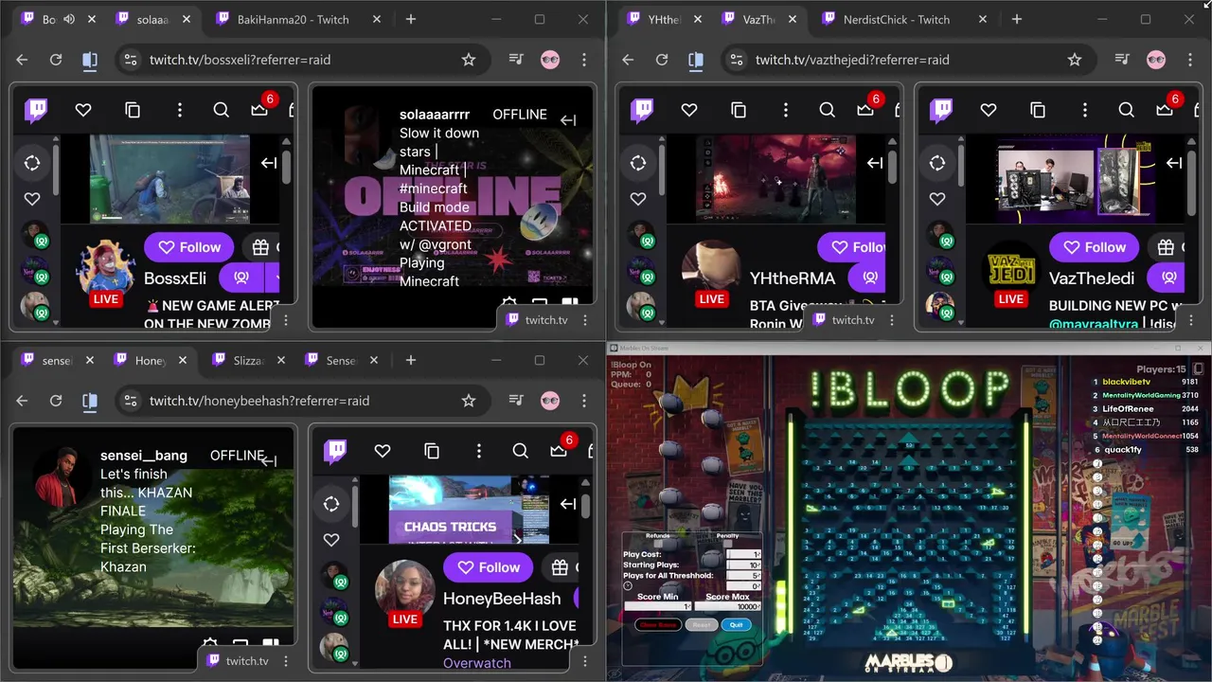Toggle Refunds checkbox in Marbles settings

[x=658, y=544]
